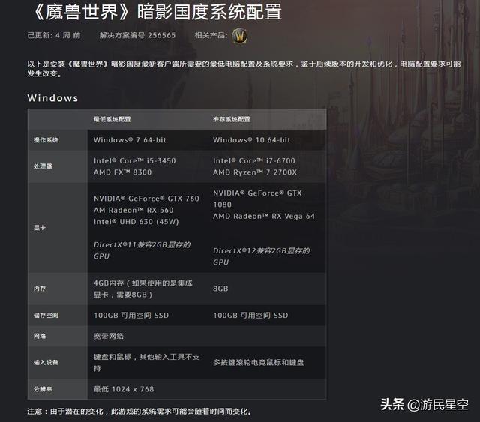Select Windows® 10 64-bit cell
Screen dimensions: 480x422
(x=252, y=140)
